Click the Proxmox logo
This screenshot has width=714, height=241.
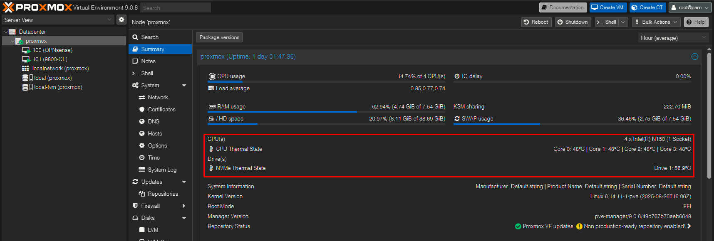(x=37, y=7)
